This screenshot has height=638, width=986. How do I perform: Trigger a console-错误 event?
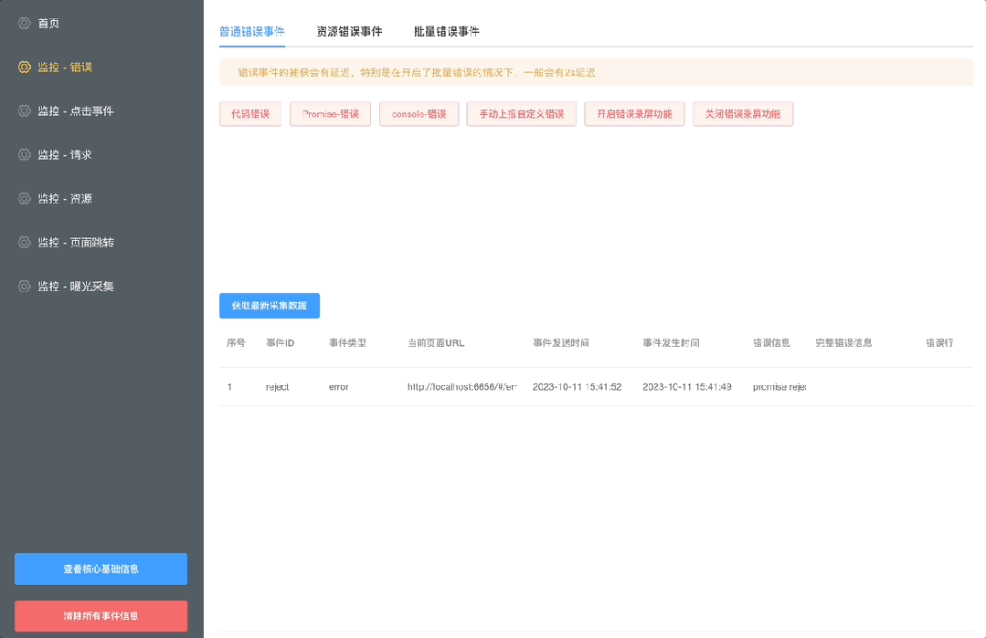419,113
